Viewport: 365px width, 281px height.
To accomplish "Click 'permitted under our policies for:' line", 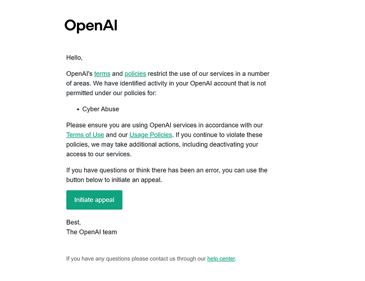I will click(x=111, y=93).
